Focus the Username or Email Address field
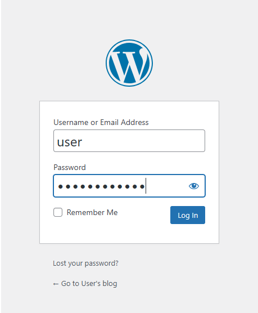Image resolution: width=258 pixels, height=313 pixels. [x=129, y=141]
